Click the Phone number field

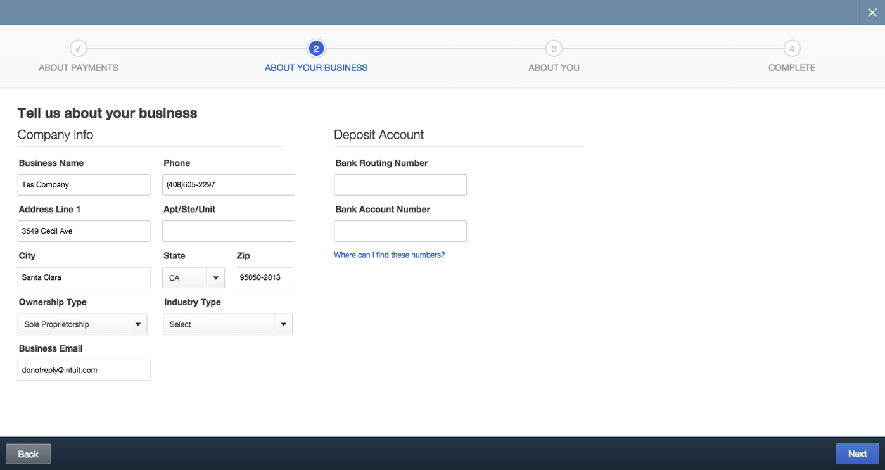pyautogui.click(x=229, y=185)
